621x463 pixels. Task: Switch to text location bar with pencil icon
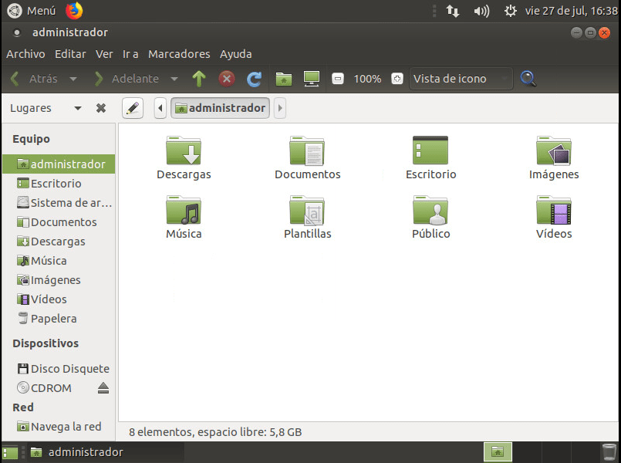tap(132, 108)
